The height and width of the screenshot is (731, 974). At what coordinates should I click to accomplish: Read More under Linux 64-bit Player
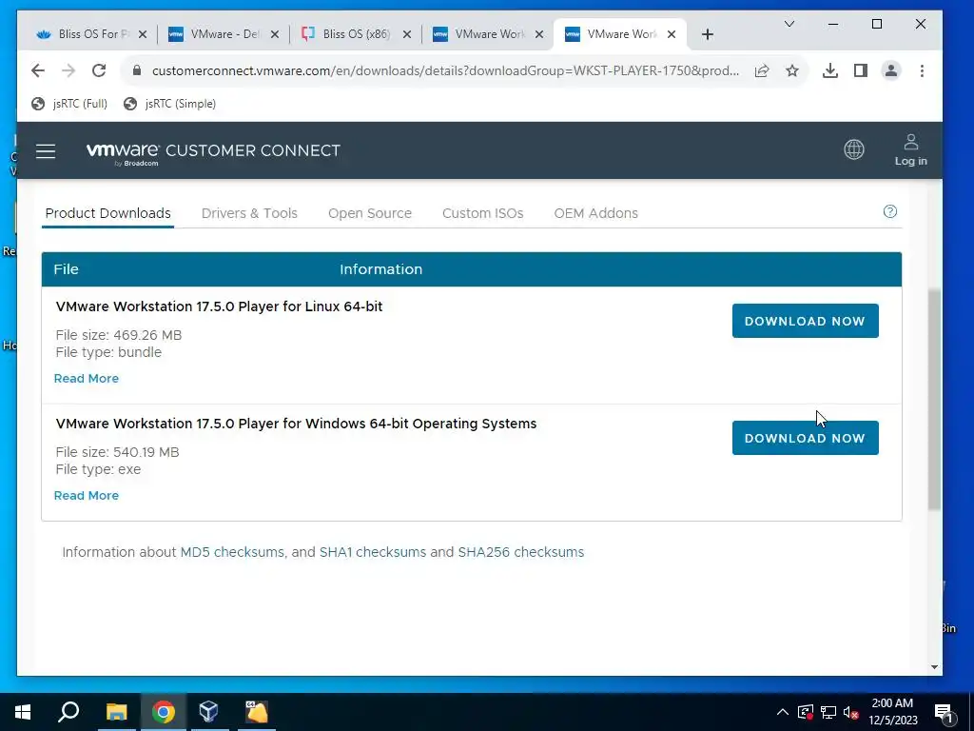[x=87, y=379]
